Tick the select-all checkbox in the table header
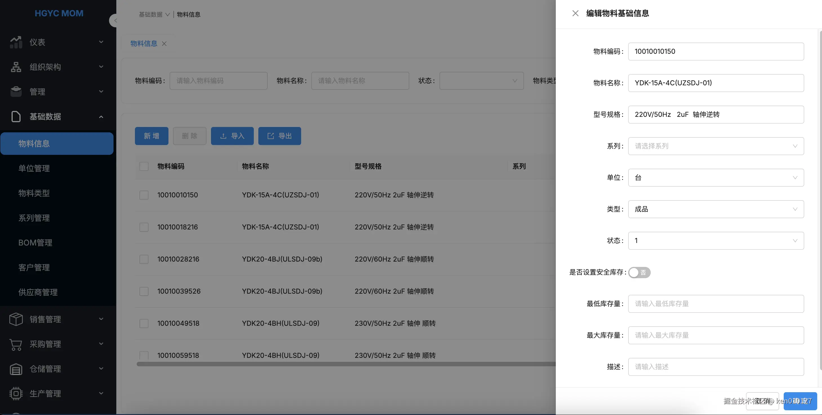 [x=144, y=166]
